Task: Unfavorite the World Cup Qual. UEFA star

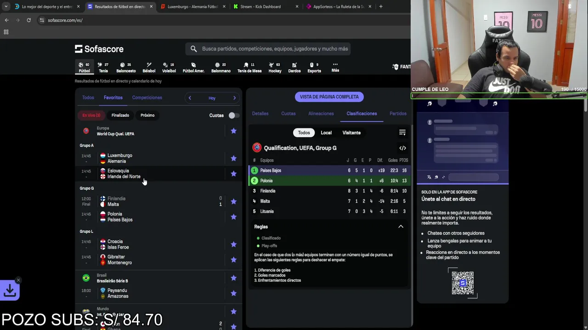Action: [x=233, y=131]
